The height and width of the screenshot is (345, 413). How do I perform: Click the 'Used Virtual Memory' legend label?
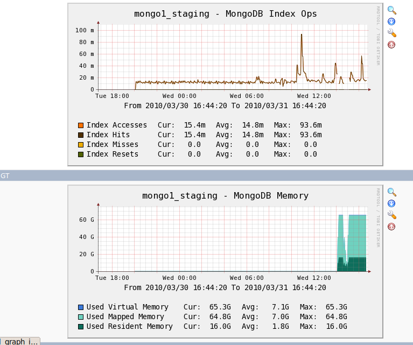128,307
